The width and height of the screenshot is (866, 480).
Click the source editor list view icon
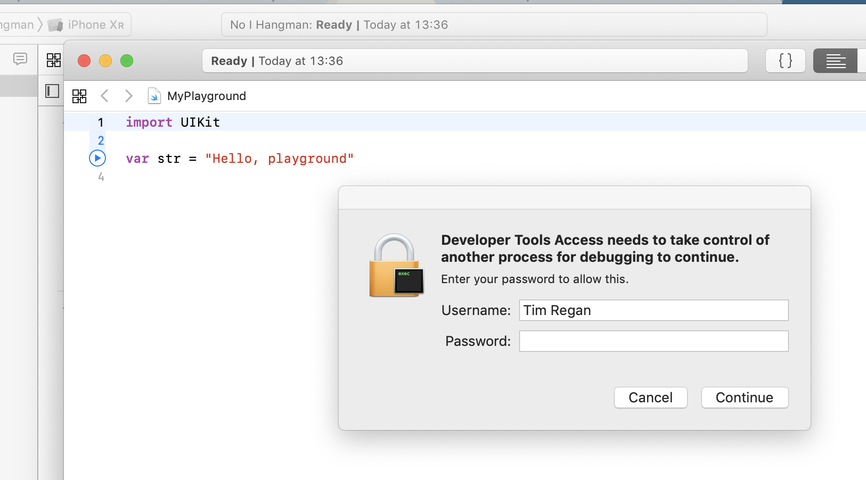pos(836,61)
